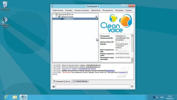The image size is (177, 100).
Task: Click info panel scrollbar up arrow
Action: [132, 35]
